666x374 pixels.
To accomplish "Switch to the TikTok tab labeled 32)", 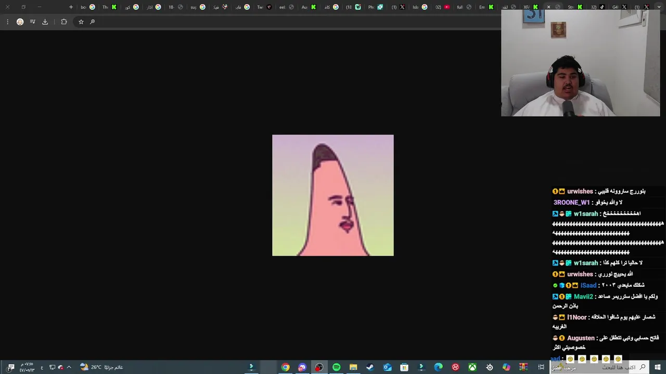I will (x=597, y=7).
